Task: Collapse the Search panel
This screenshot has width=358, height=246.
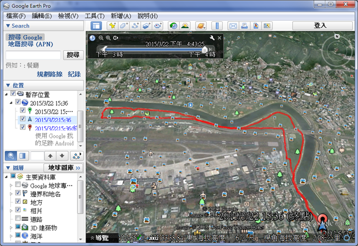Action: click(x=8, y=26)
